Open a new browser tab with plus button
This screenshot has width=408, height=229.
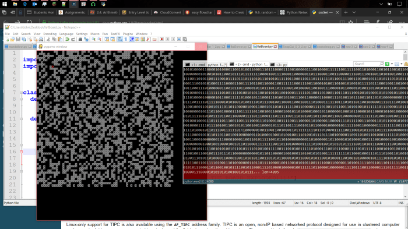pyautogui.click(x=346, y=12)
